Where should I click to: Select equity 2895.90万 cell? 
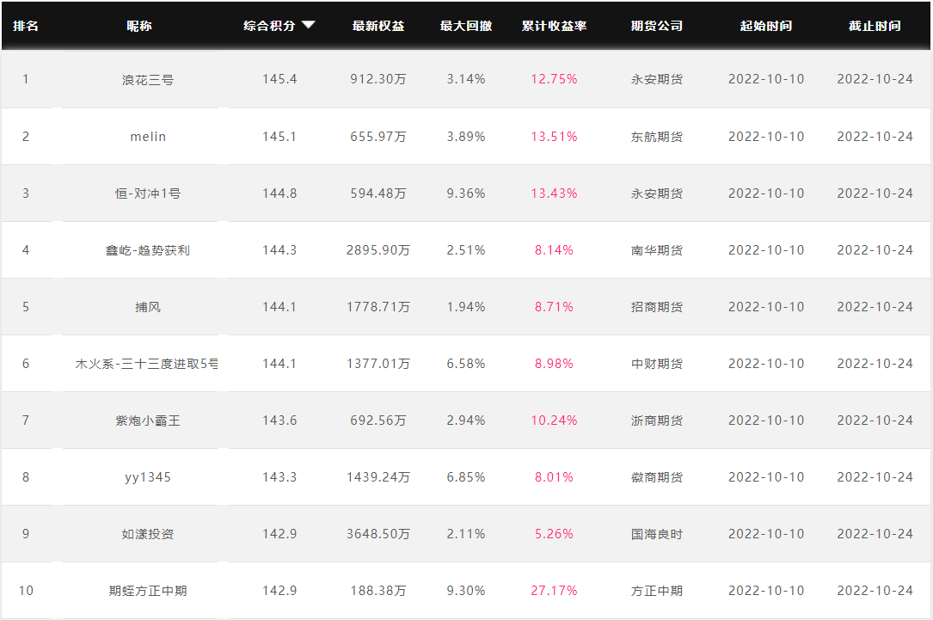(x=378, y=250)
